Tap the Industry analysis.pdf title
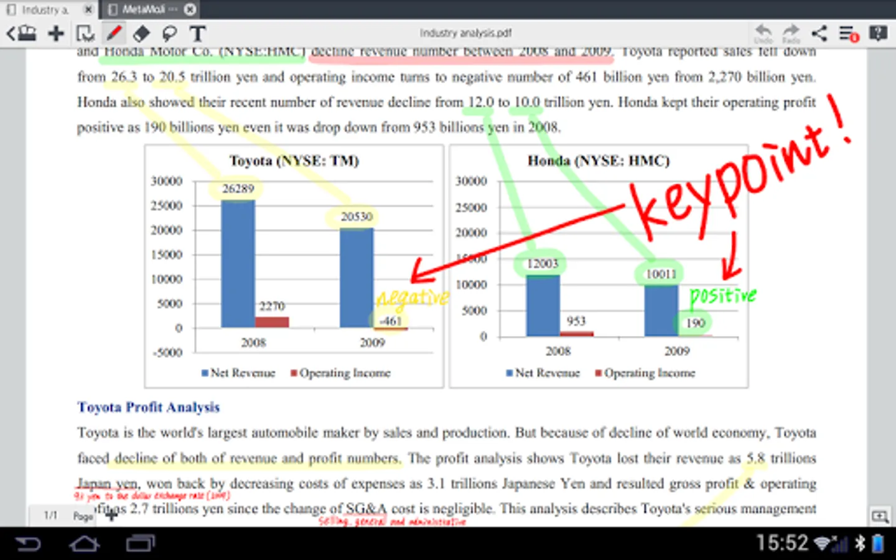The image size is (896, 560). (x=465, y=33)
